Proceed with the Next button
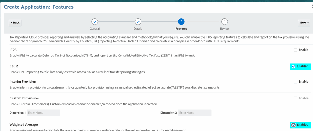This screenshot has height=131, width=313. pyautogui.click(x=304, y=23)
